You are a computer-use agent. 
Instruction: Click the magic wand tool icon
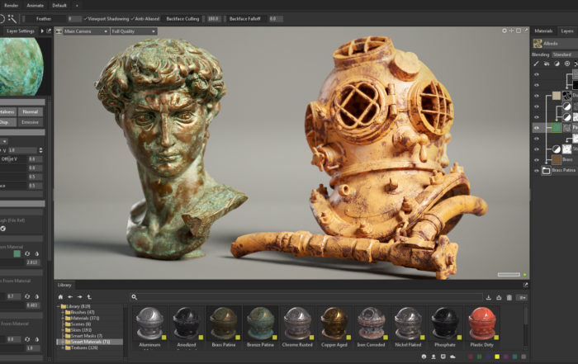12,18
